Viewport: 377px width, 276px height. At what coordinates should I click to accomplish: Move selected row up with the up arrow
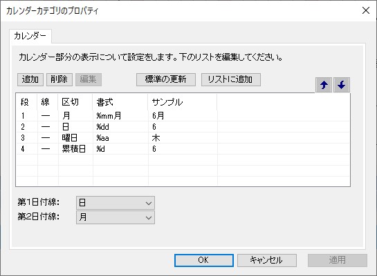[x=324, y=85]
